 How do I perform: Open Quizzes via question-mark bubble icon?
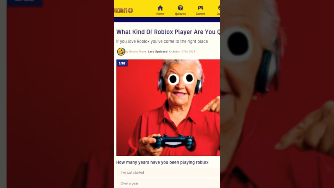[180, 8]
